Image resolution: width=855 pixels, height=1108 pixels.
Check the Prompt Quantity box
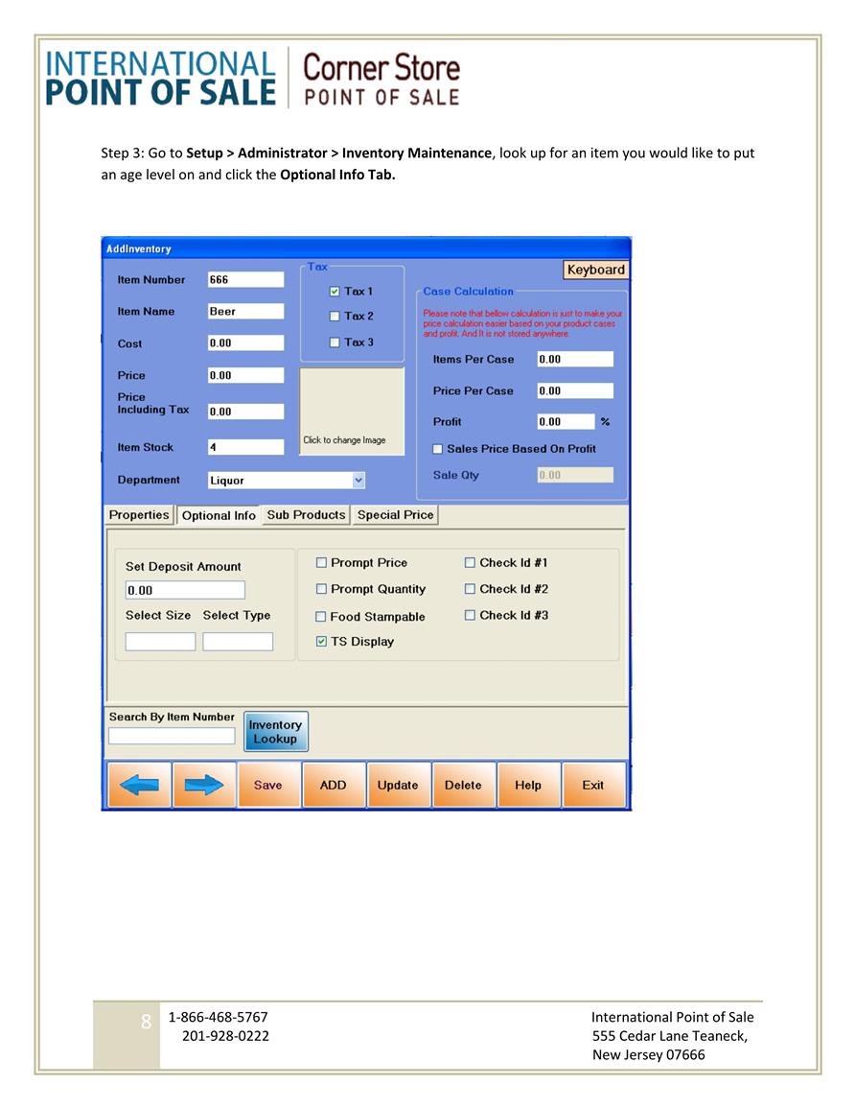tap(321, 589)
